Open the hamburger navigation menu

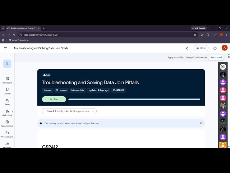click(5, 48)
